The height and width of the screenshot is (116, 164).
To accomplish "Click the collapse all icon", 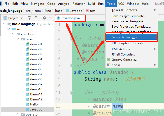I will click(x=36, y=18).
